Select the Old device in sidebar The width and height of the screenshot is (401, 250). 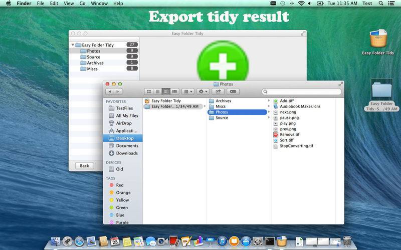[123, 169]
